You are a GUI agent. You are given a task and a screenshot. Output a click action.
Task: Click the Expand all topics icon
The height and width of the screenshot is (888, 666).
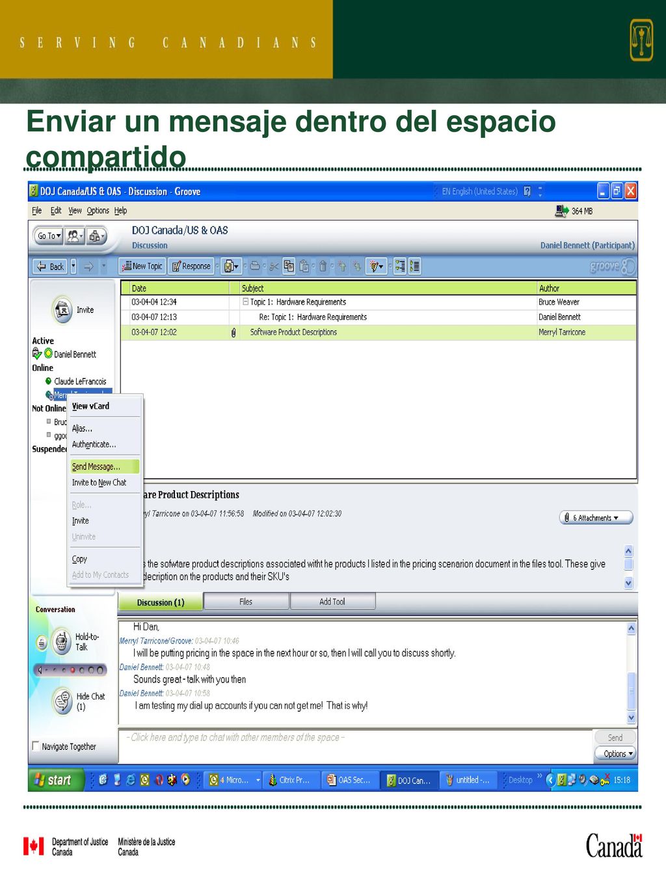[x=400, y=266]
